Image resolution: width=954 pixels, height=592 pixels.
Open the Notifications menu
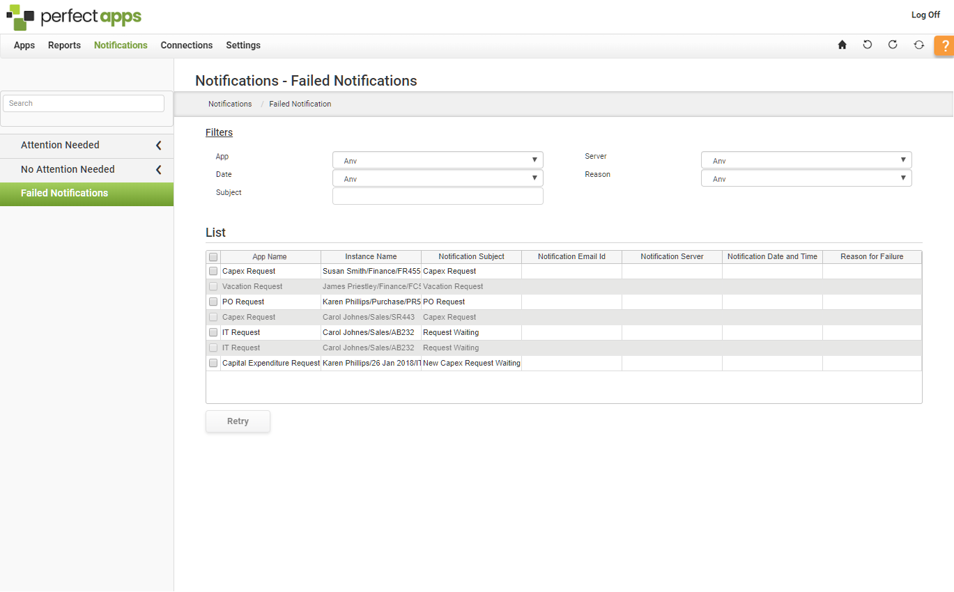tap(121, 45)
